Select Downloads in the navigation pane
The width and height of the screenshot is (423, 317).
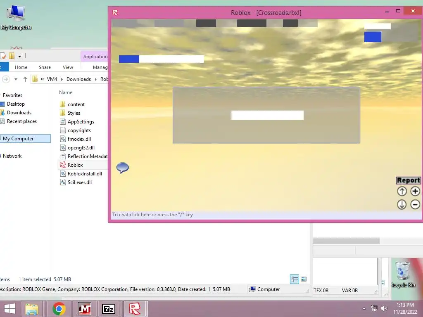(19, 113)
